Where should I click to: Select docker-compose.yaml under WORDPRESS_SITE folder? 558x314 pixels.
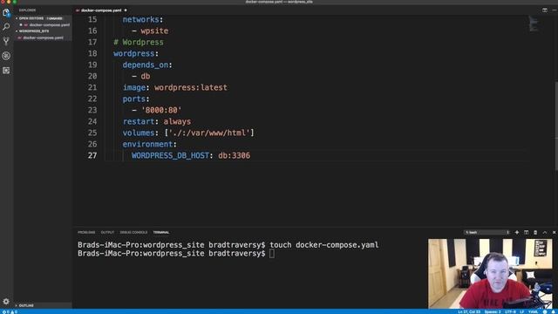[x=43, y=38]
